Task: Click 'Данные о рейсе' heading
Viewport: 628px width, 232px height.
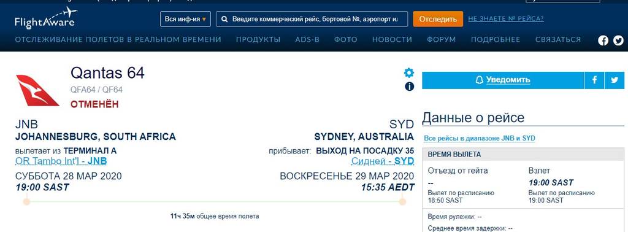Action: (x=473, y=118)
